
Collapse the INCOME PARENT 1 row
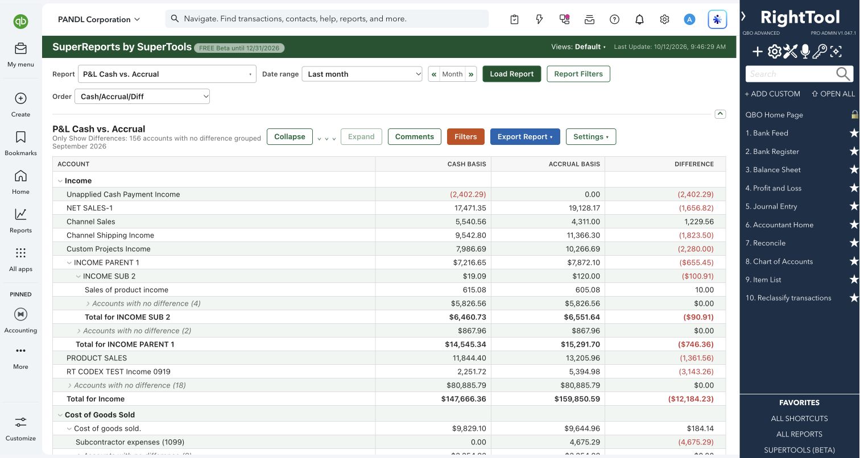(x=69, y=263)
